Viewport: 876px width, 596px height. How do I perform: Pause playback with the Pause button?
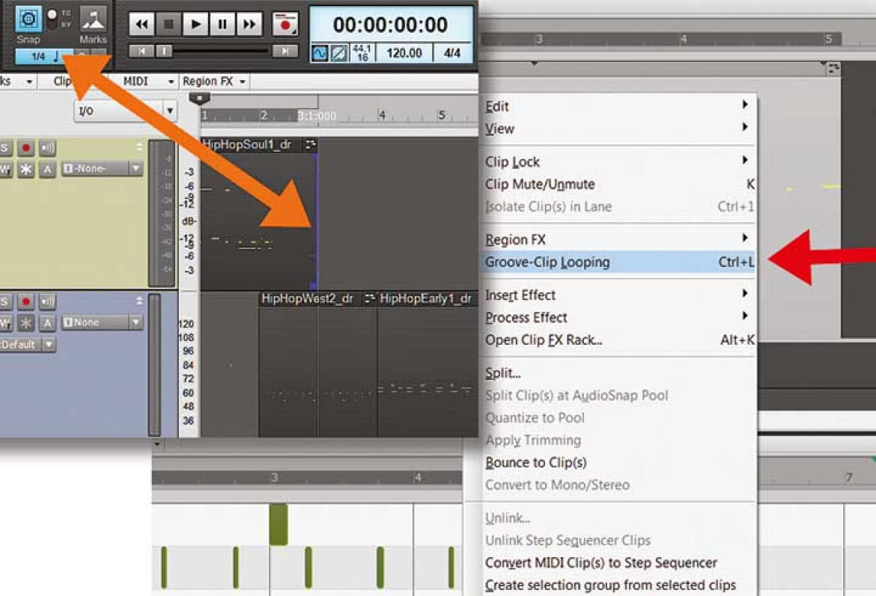tap(222, 24)
